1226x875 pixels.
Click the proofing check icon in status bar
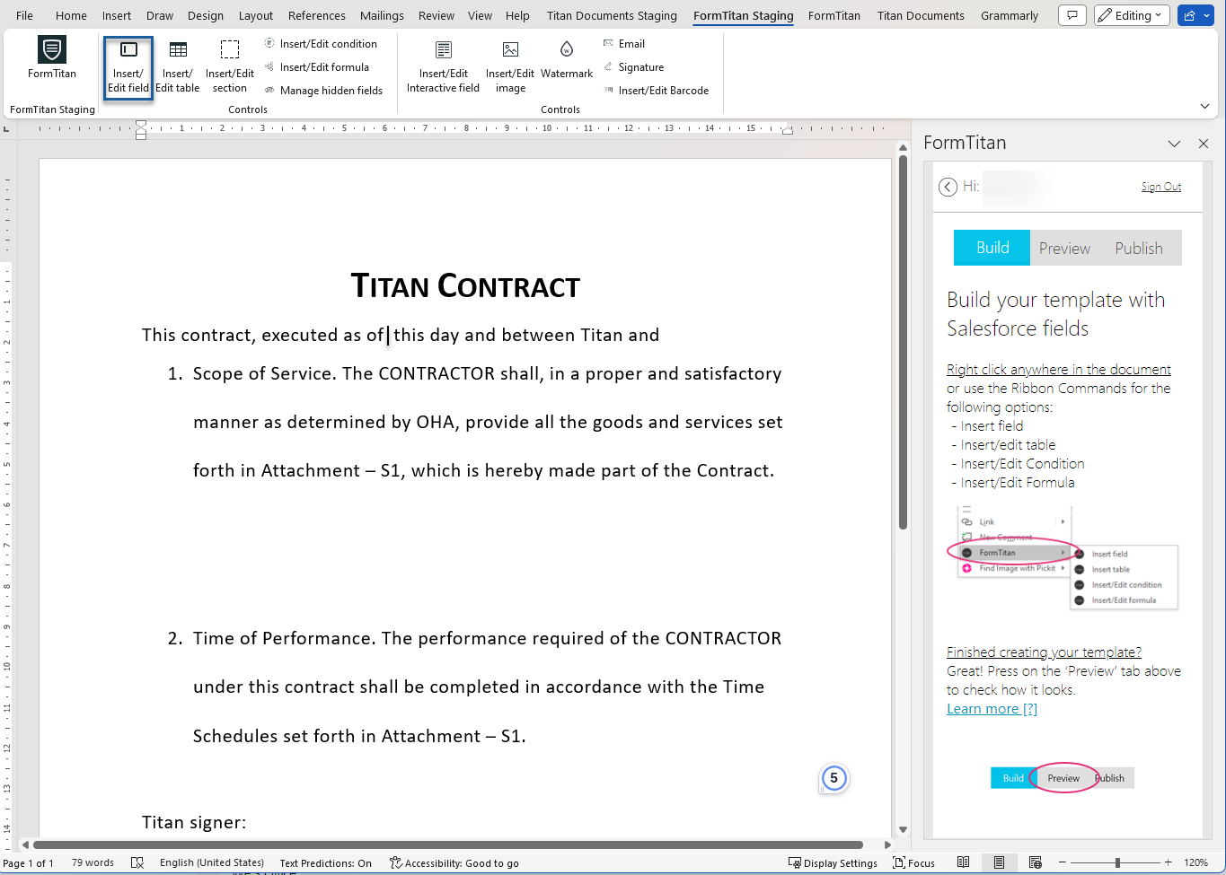click(x=137, y=863)
